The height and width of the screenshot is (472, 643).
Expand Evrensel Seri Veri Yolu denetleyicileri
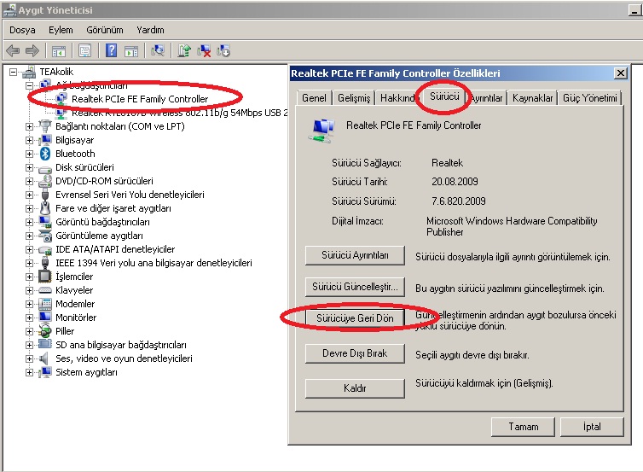[29, 195]
